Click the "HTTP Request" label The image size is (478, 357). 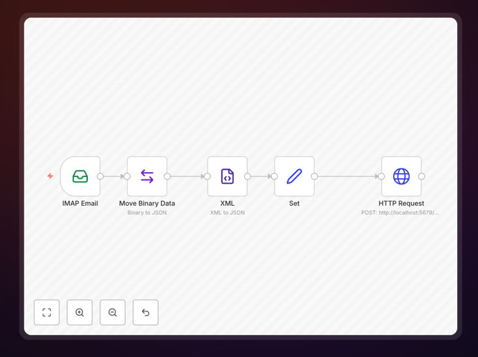pyautogui.click(x=401, y=203)
